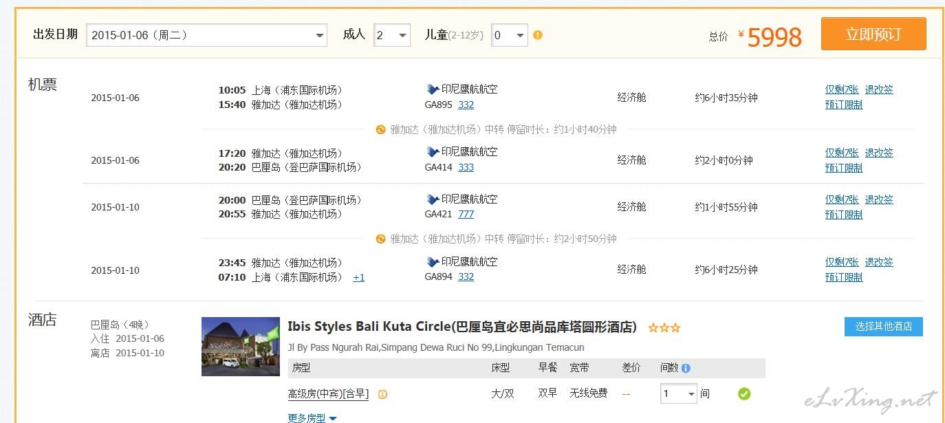Viewport: 945px width, 423px height.
Task: Click the Garuda airline logo for flight GA894
Action: point(433,262)
